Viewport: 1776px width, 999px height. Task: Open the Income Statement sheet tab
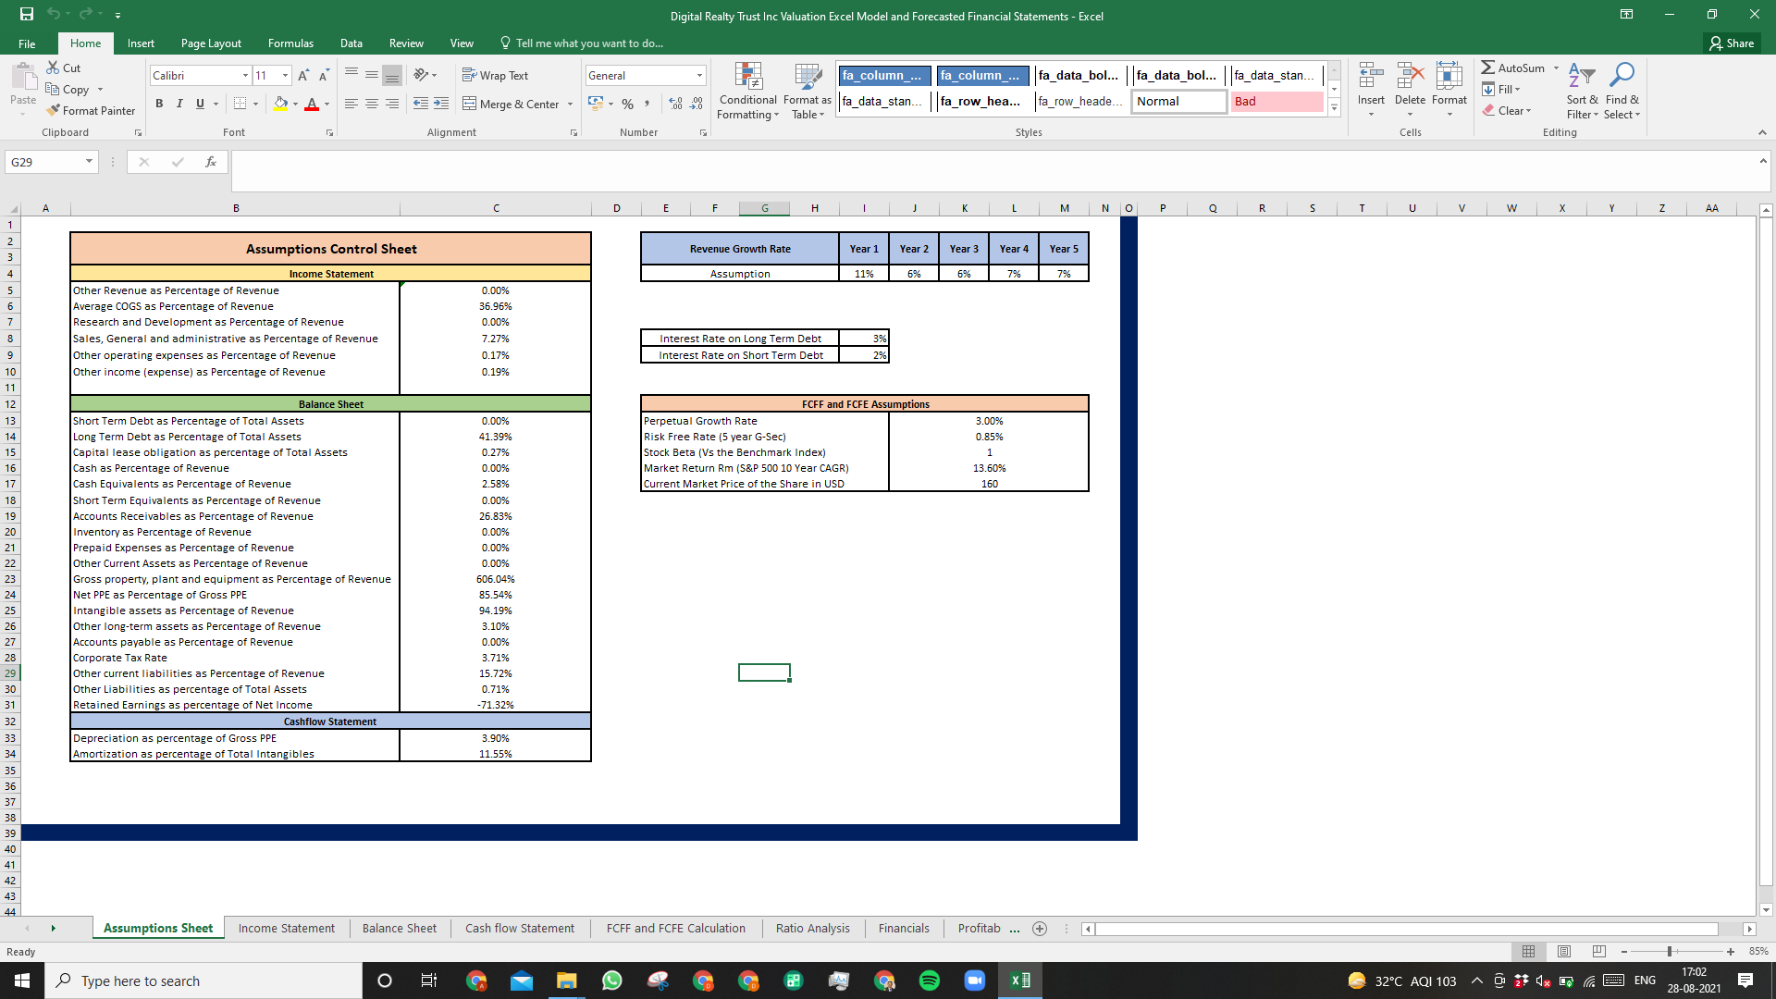coord(287,928)
